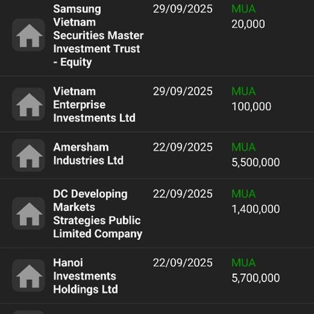Select Amersham Industries Ltd name

click(x=88, y=154)
